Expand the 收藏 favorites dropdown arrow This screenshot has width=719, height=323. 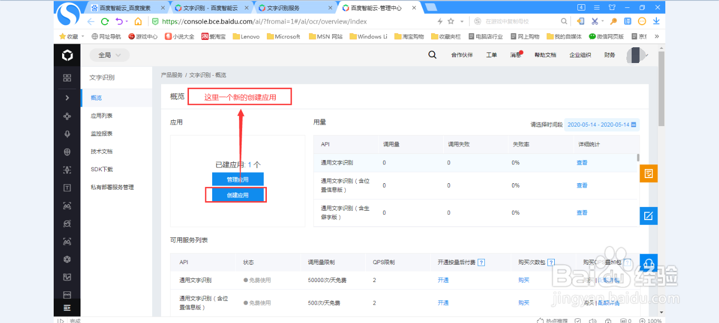tap(83, 37)
